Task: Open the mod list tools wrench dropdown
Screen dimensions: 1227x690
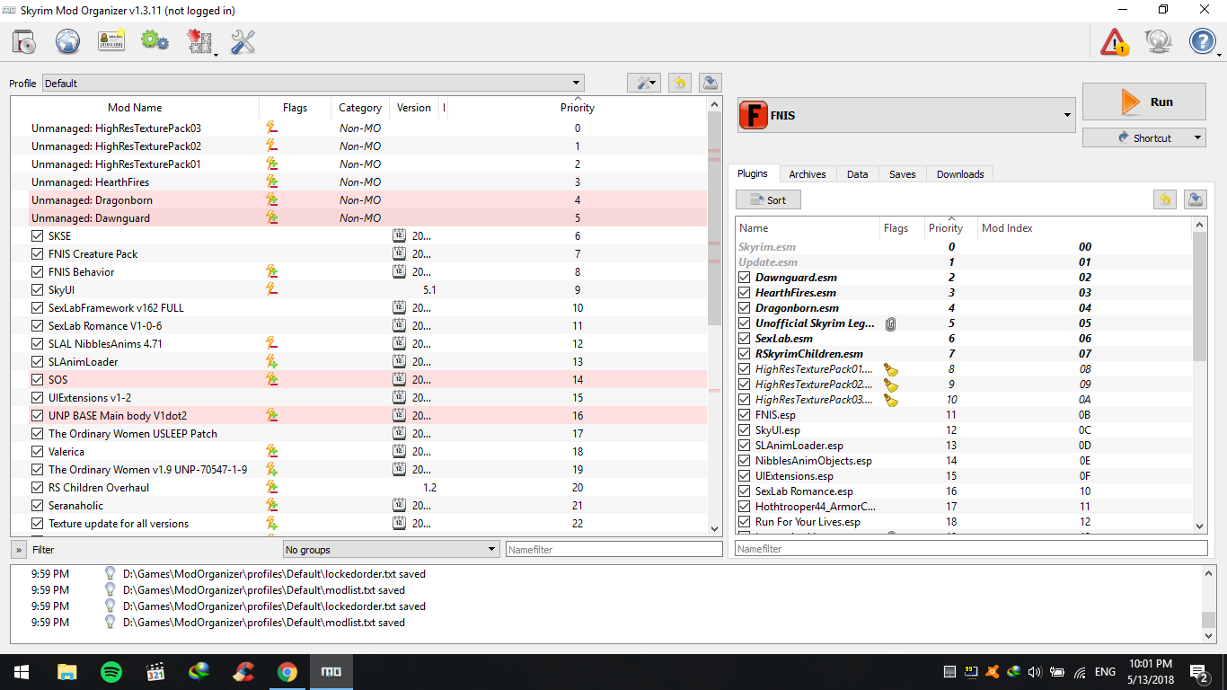Action: (x=644, y=83)
